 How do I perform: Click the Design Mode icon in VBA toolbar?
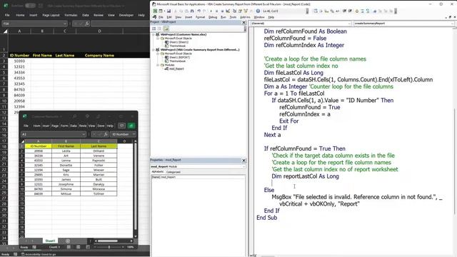227,11
